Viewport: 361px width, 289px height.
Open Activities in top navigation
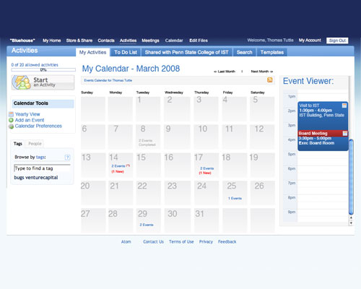pos(128,40)
